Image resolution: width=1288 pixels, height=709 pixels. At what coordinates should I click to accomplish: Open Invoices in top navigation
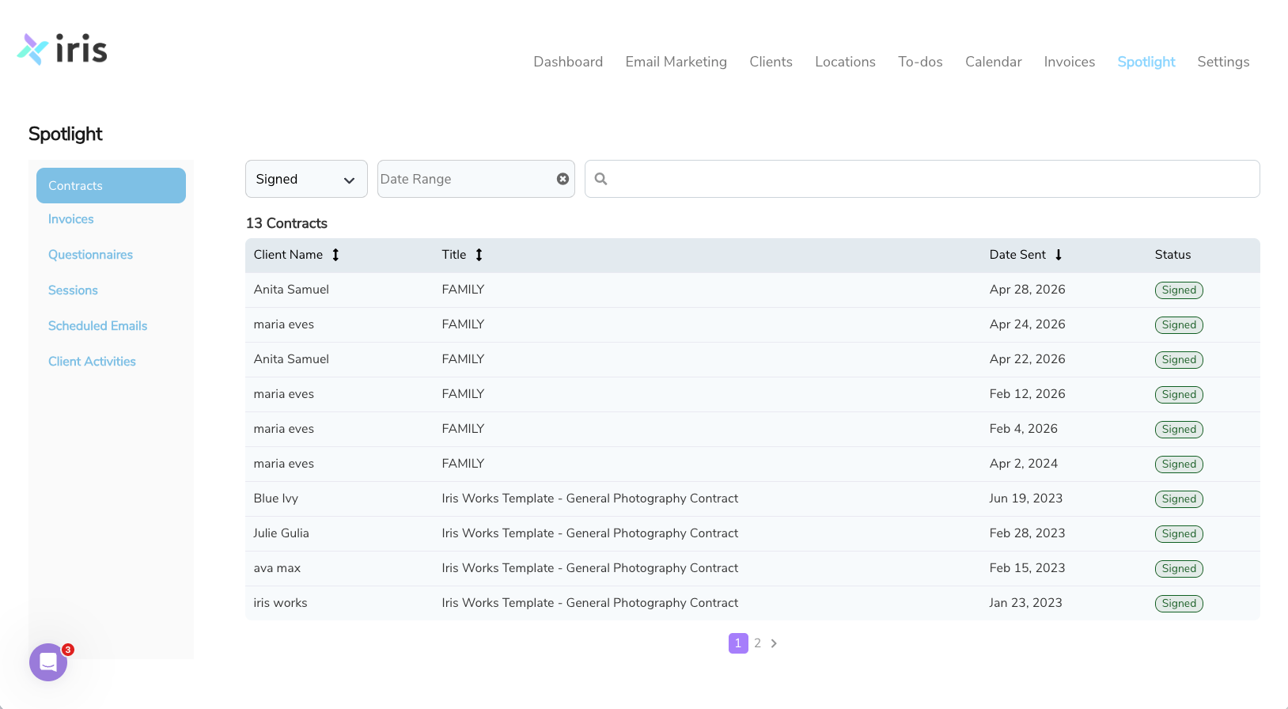[x=1070, y=62]
